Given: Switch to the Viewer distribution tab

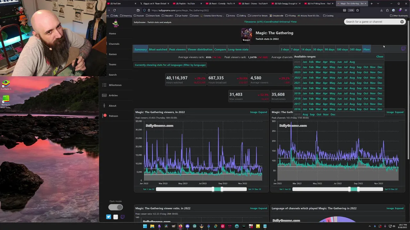Looking at the screenshot, I should (200, 50).
